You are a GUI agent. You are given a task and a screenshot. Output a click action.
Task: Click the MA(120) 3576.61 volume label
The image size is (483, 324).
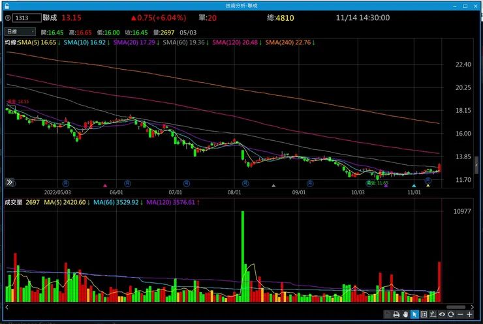(x=170, y=203)
